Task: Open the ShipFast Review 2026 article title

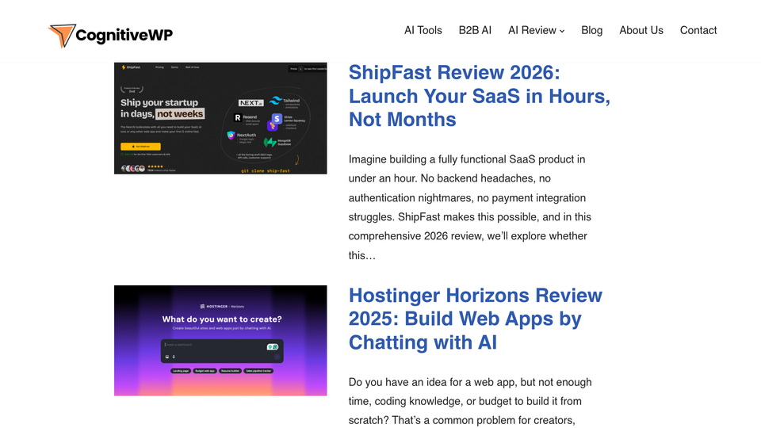Action: coord(480,96)
